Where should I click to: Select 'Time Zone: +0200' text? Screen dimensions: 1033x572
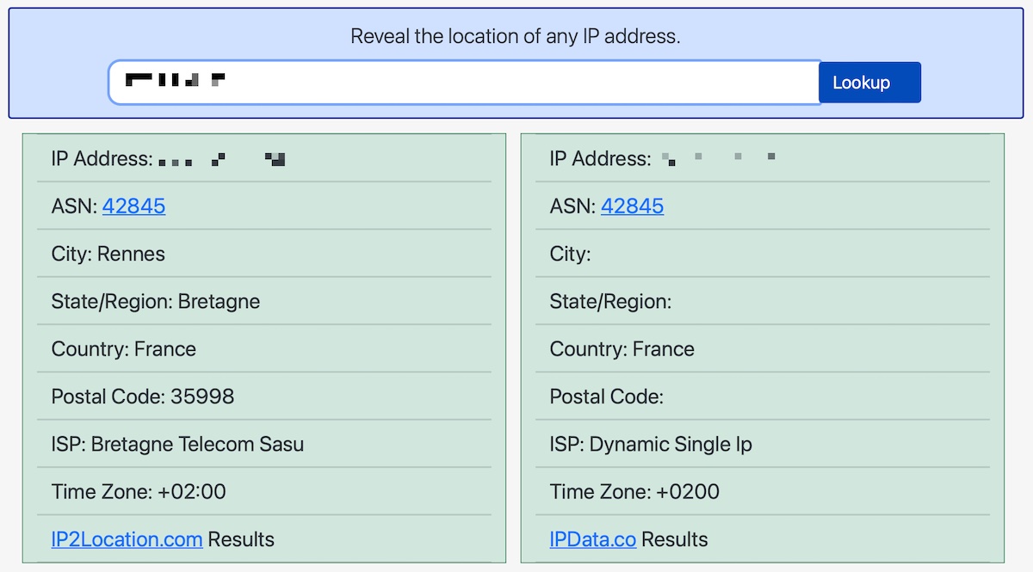click(x=634, y=492)
